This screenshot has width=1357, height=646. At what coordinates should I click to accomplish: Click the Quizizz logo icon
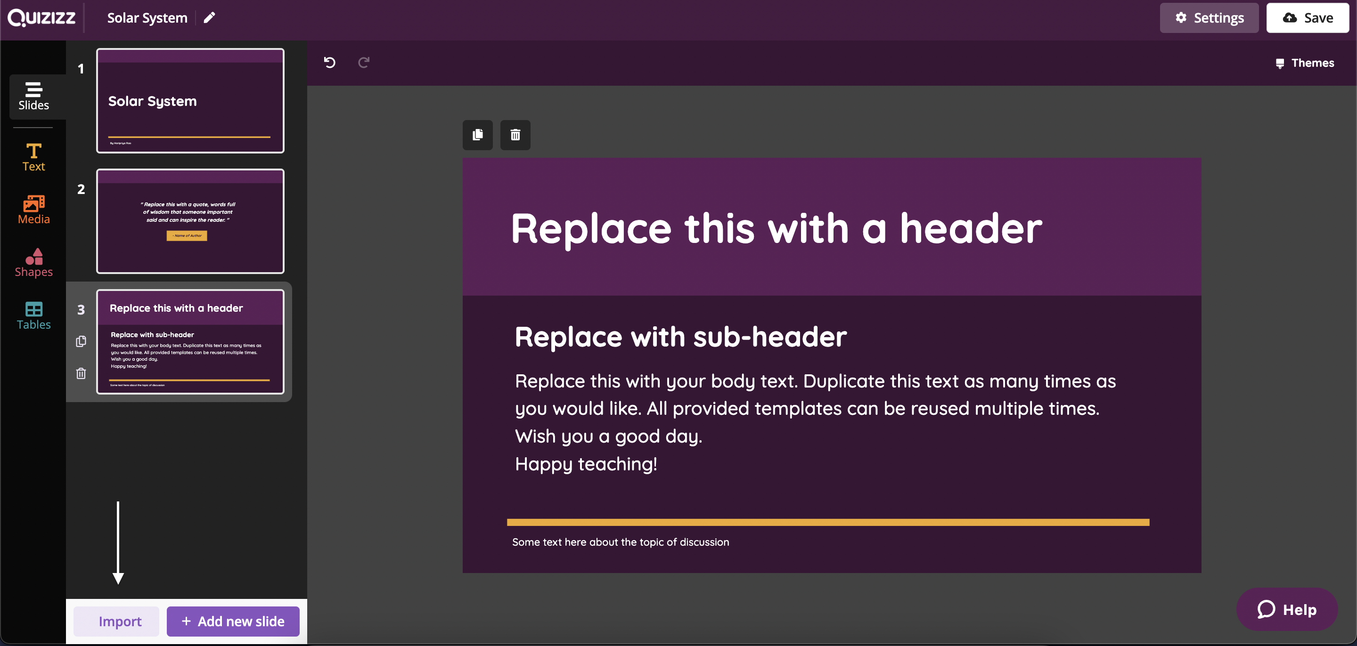pyautogui.click(x=41, y=17)
